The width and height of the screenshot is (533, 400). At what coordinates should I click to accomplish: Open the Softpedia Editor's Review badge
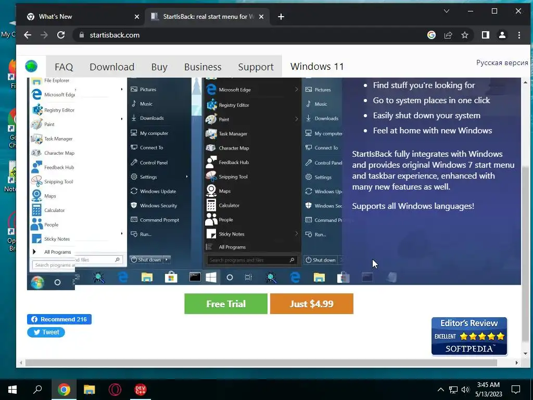pyautogui.click(x=469, y=336)
